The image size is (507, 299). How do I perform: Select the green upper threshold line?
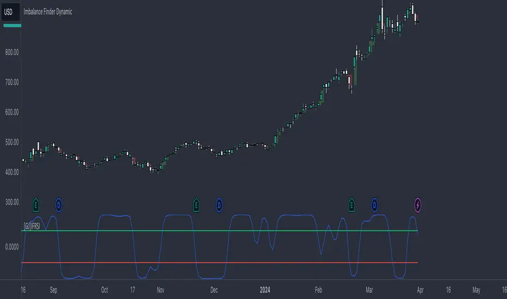(x=220, y=231)
